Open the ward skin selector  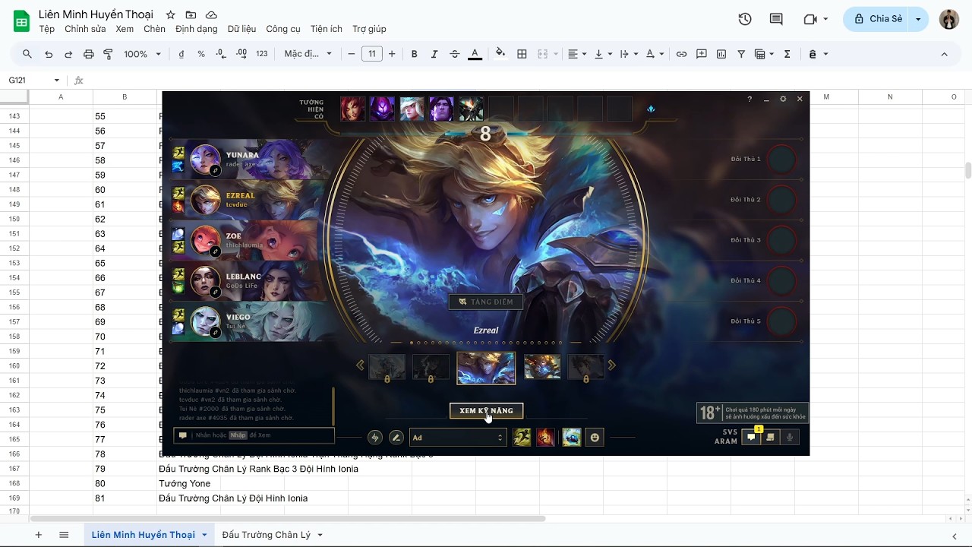(x=571, y=438)
